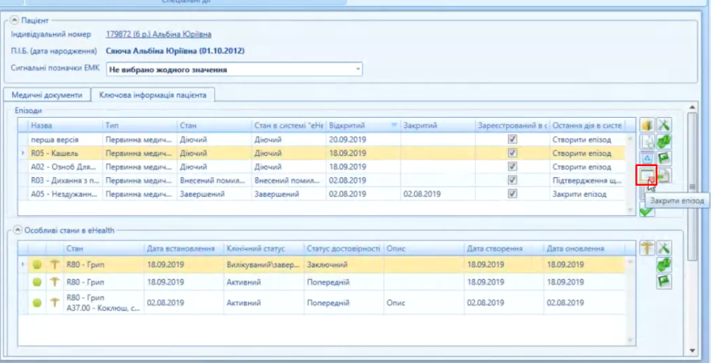Image resolution: width=711 pixels, height=363 pixels.
Task: Click row indicator arrow of R05 - Кашель
Action: (23, 153)
